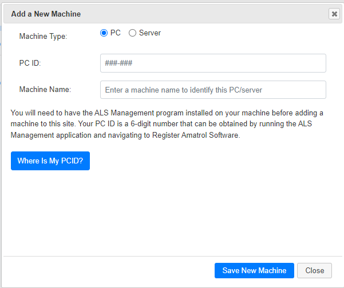Focus the PC ID input field
The width and height of the screenshot is (344, 288).
(213, 63)
